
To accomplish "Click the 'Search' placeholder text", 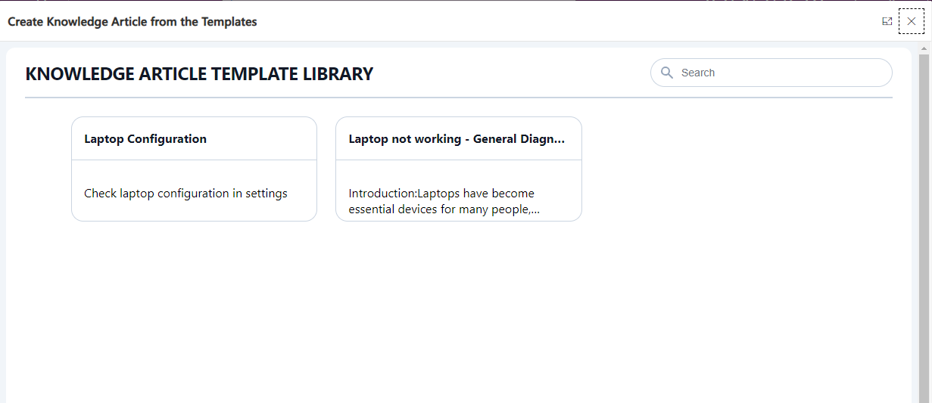I will [698, 73].
